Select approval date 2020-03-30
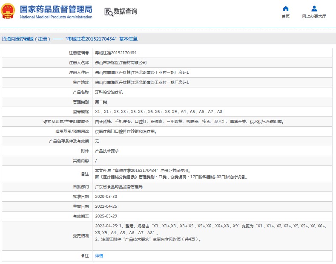 106,197
